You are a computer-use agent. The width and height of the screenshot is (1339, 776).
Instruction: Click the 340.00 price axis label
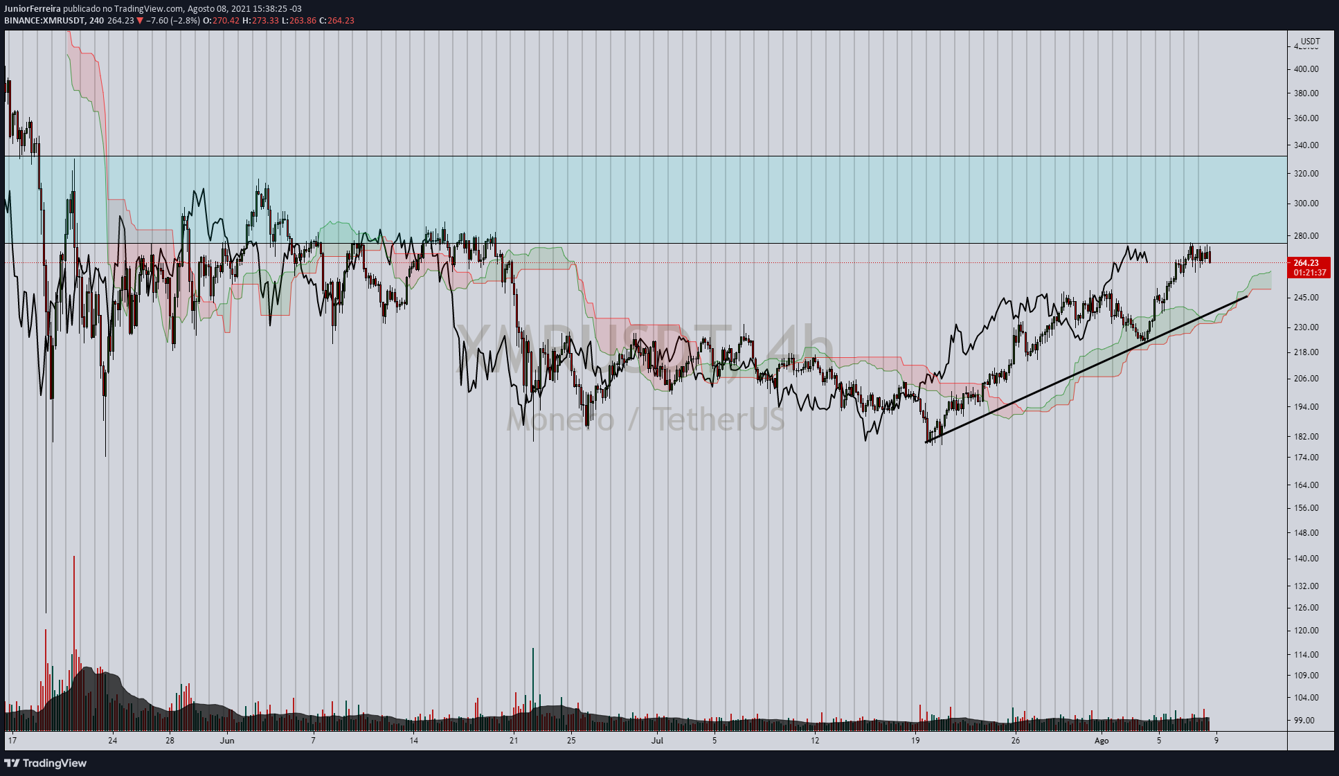tap(1306, 145)
